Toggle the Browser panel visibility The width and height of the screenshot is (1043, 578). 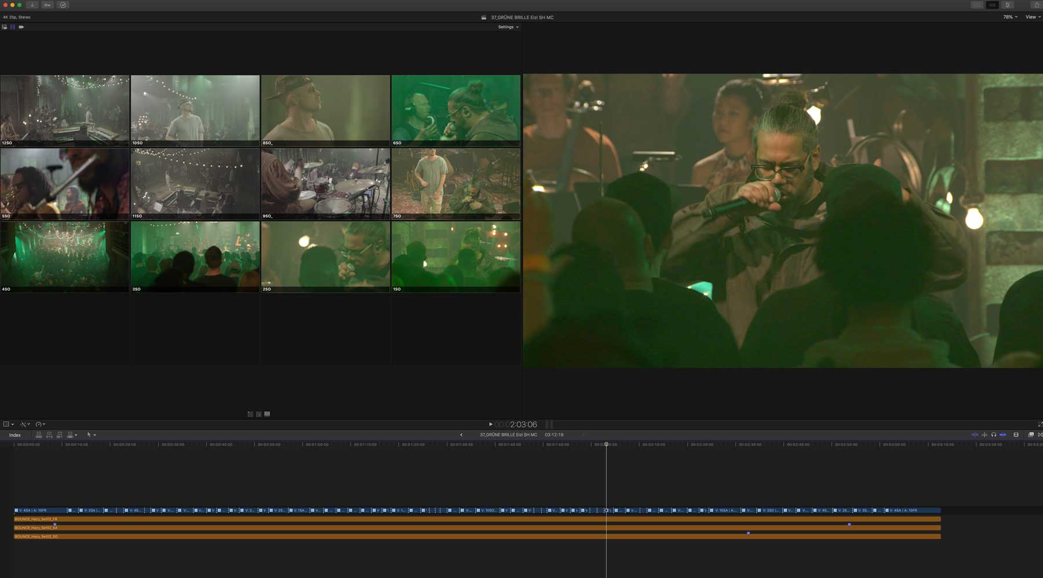977,5
